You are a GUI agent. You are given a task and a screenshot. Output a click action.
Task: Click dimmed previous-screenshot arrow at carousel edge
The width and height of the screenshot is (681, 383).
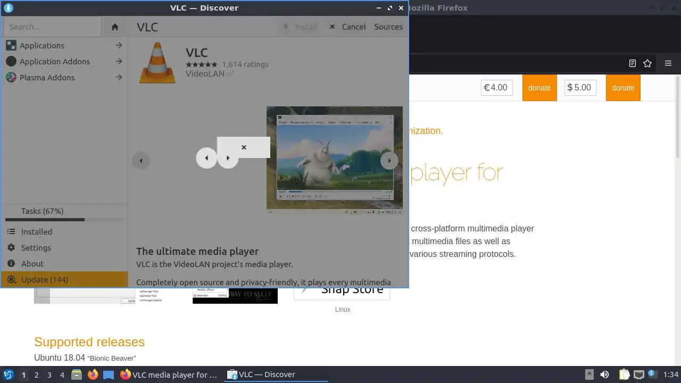141,161
